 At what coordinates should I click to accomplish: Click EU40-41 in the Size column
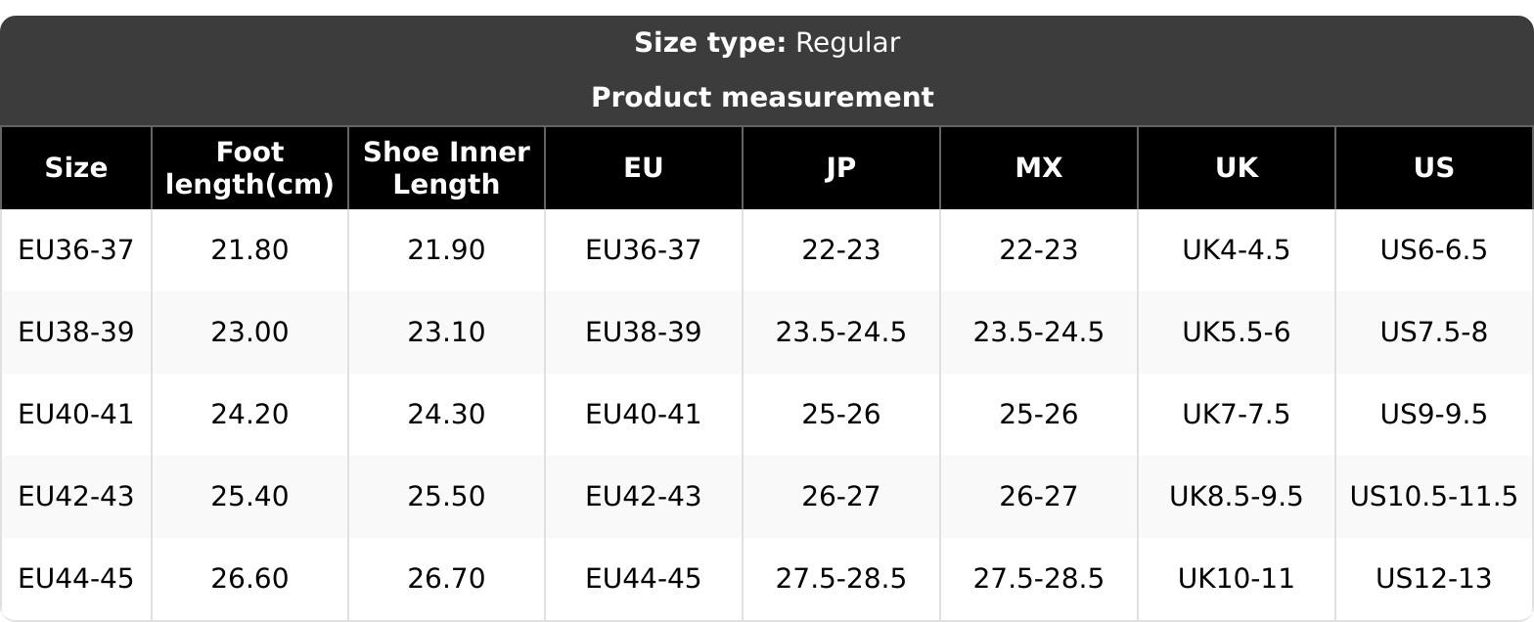click(x=76, y=415)
